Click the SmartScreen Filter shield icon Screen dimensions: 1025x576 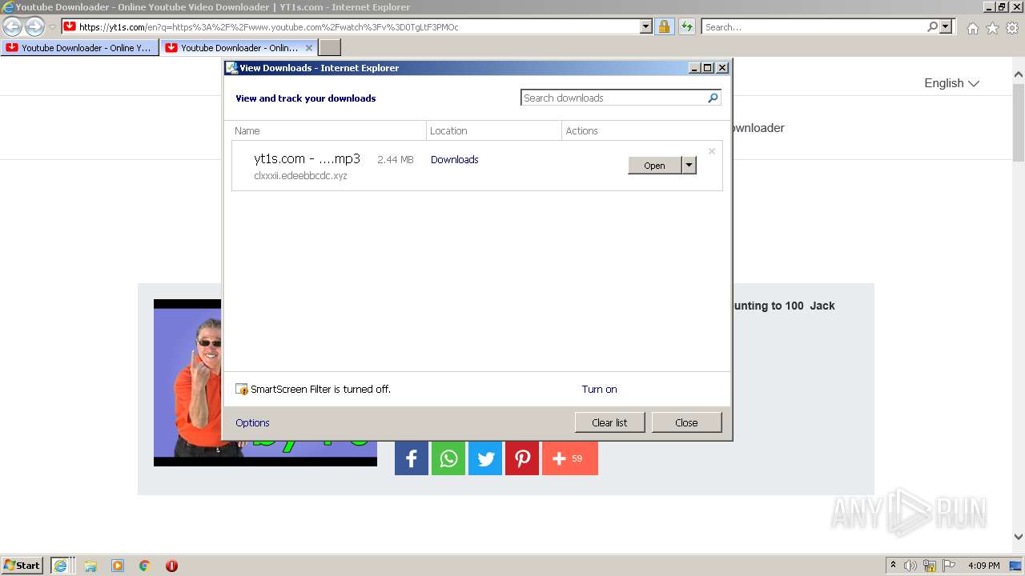click(x=242, y=389)
